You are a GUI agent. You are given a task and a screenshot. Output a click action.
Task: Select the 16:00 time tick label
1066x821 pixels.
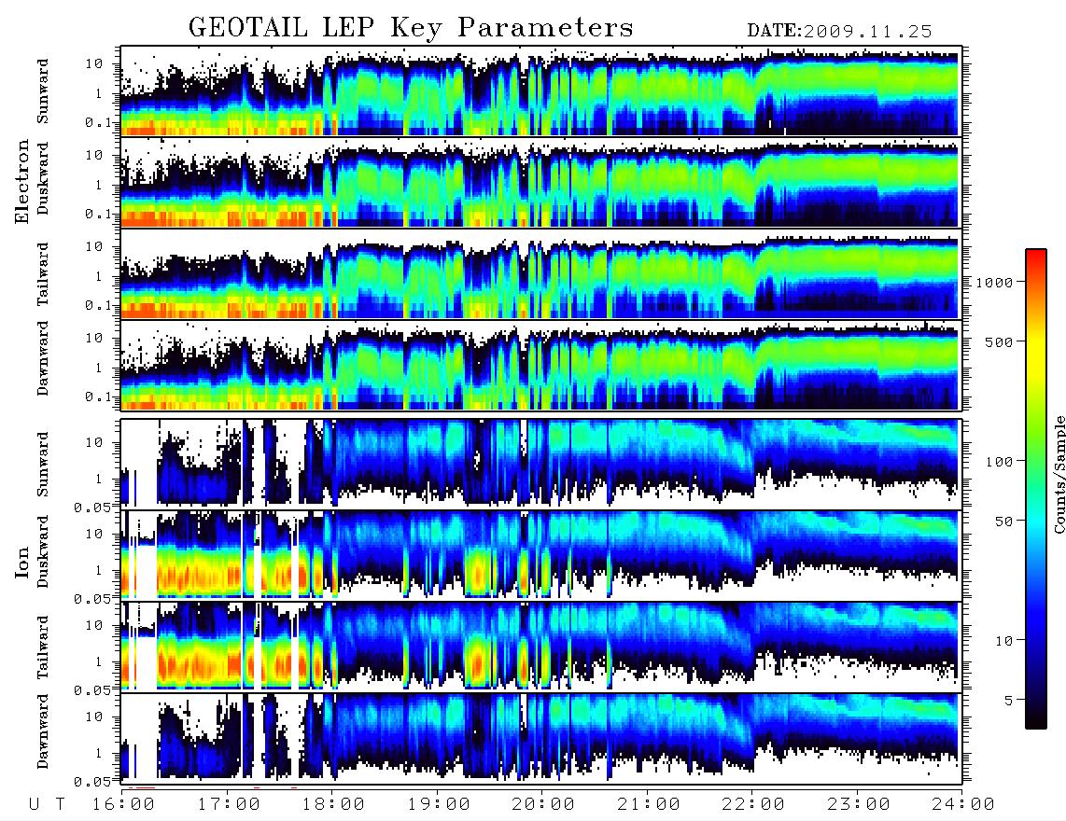tap(122, 804)
